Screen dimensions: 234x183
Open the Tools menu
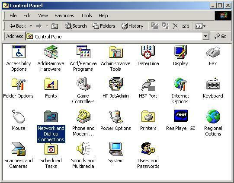(x=87, y=16)
